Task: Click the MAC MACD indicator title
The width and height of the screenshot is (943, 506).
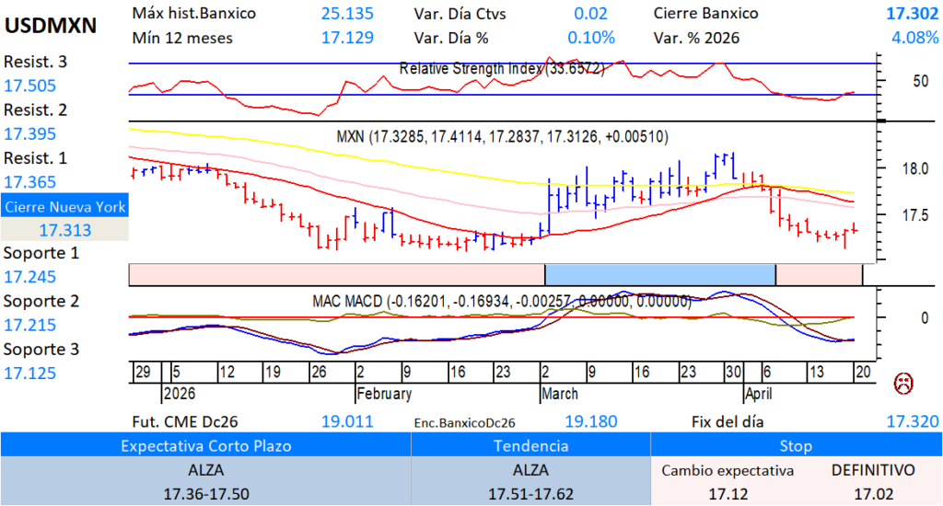Action: tap(502, 300)
